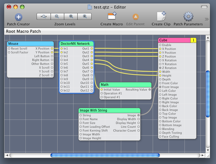216x164 pixels.
Task: Click Cube Face Culling input port
Action: tap(160, 137)
